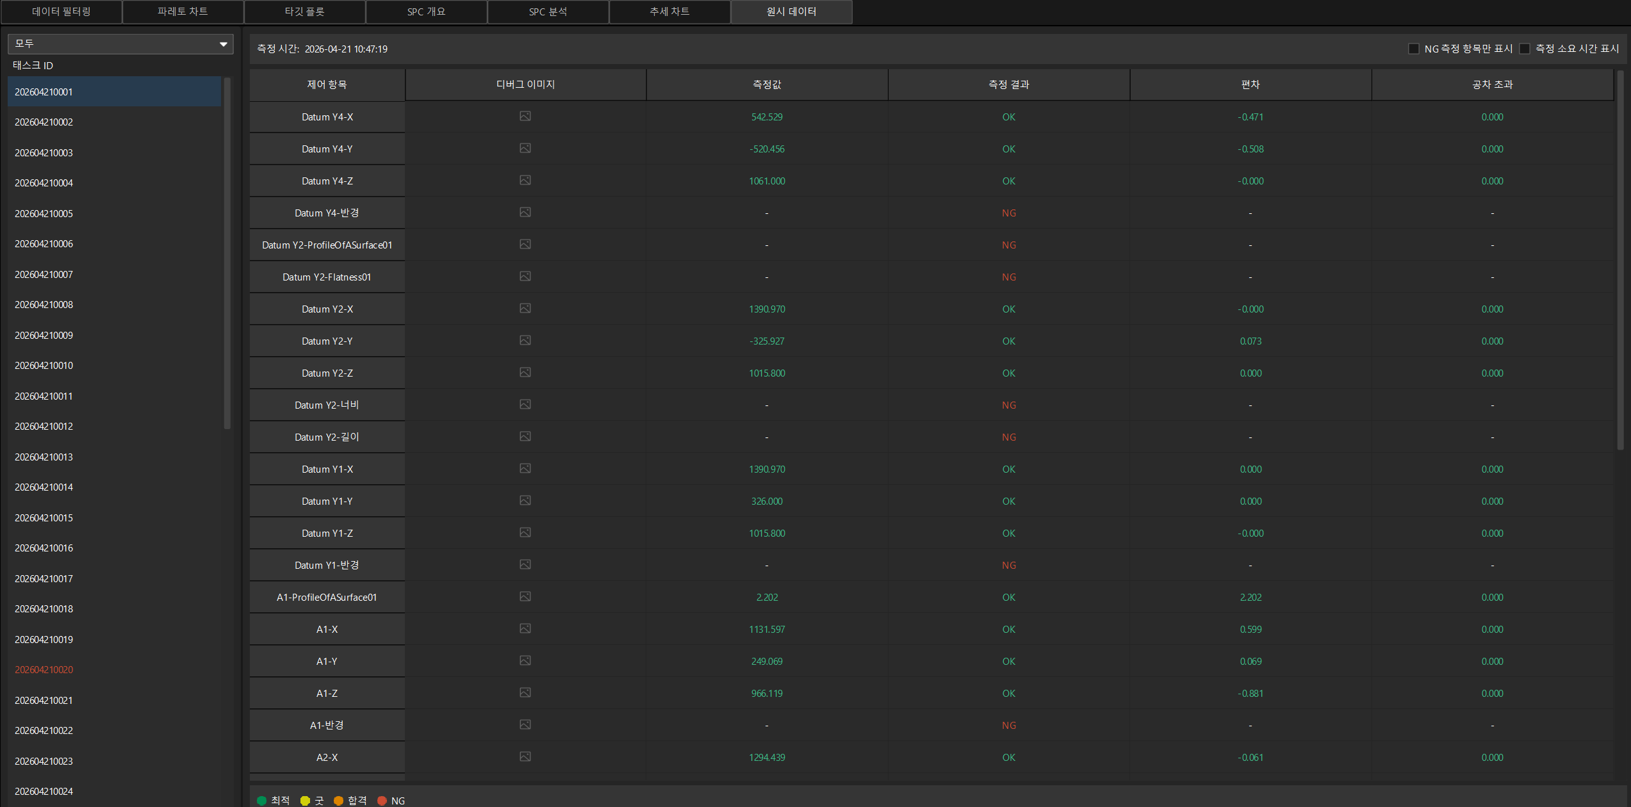
Task: Open debug image for Datum Y2-너비 row
Action: (525, 404)
